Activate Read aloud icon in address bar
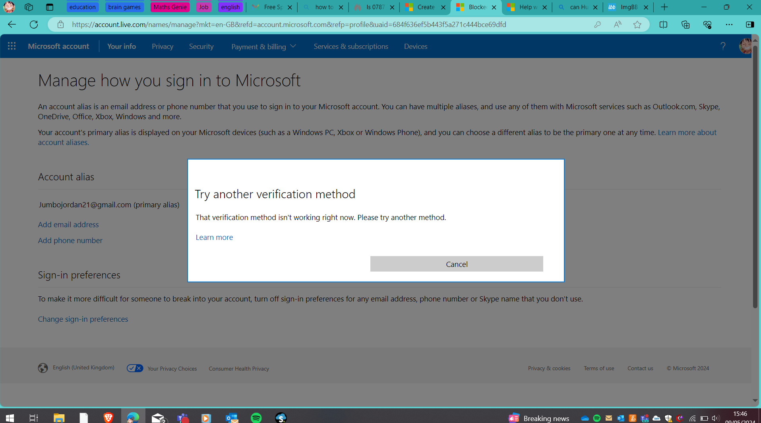This screenshot has height=423, width=761. 618,25
